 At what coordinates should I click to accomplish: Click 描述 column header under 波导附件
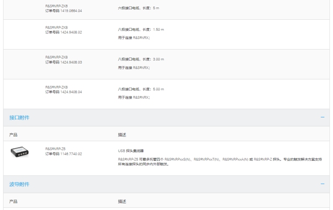122,201
